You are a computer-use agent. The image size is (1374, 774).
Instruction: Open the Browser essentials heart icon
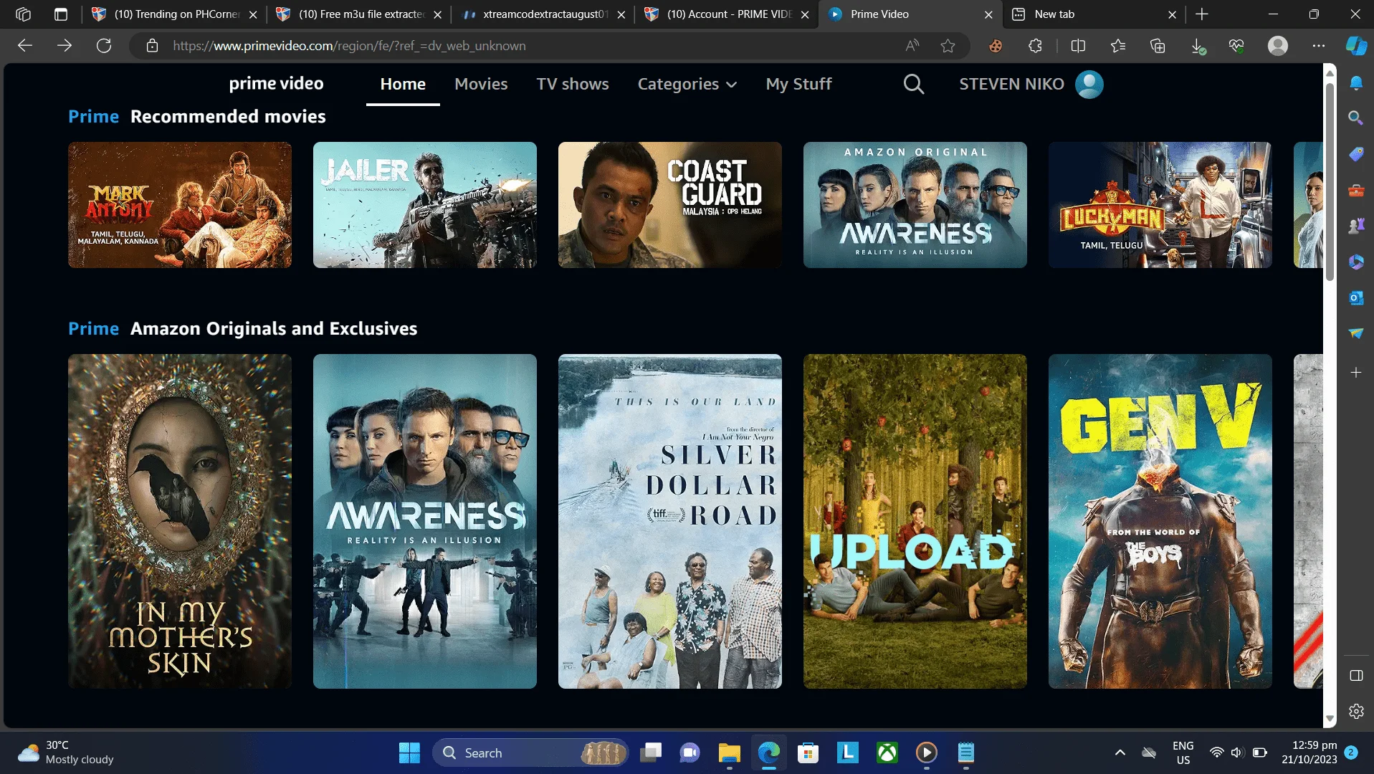1236,46
